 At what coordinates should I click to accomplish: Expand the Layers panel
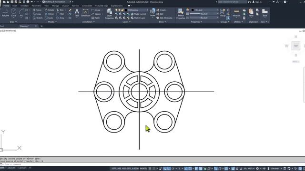(x=126, y=22)
